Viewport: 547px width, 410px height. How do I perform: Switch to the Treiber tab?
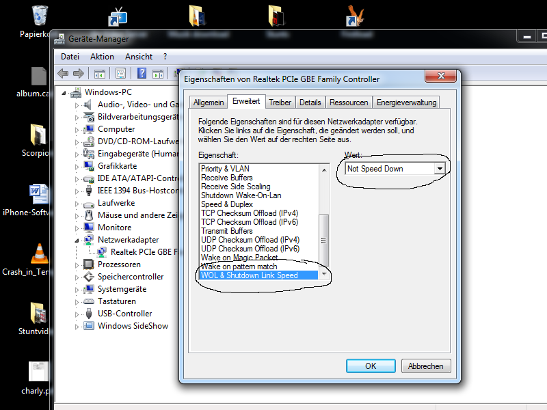[280, 102]
